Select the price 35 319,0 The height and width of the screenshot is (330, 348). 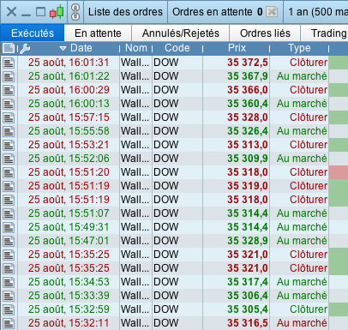[x=248, y=186]
